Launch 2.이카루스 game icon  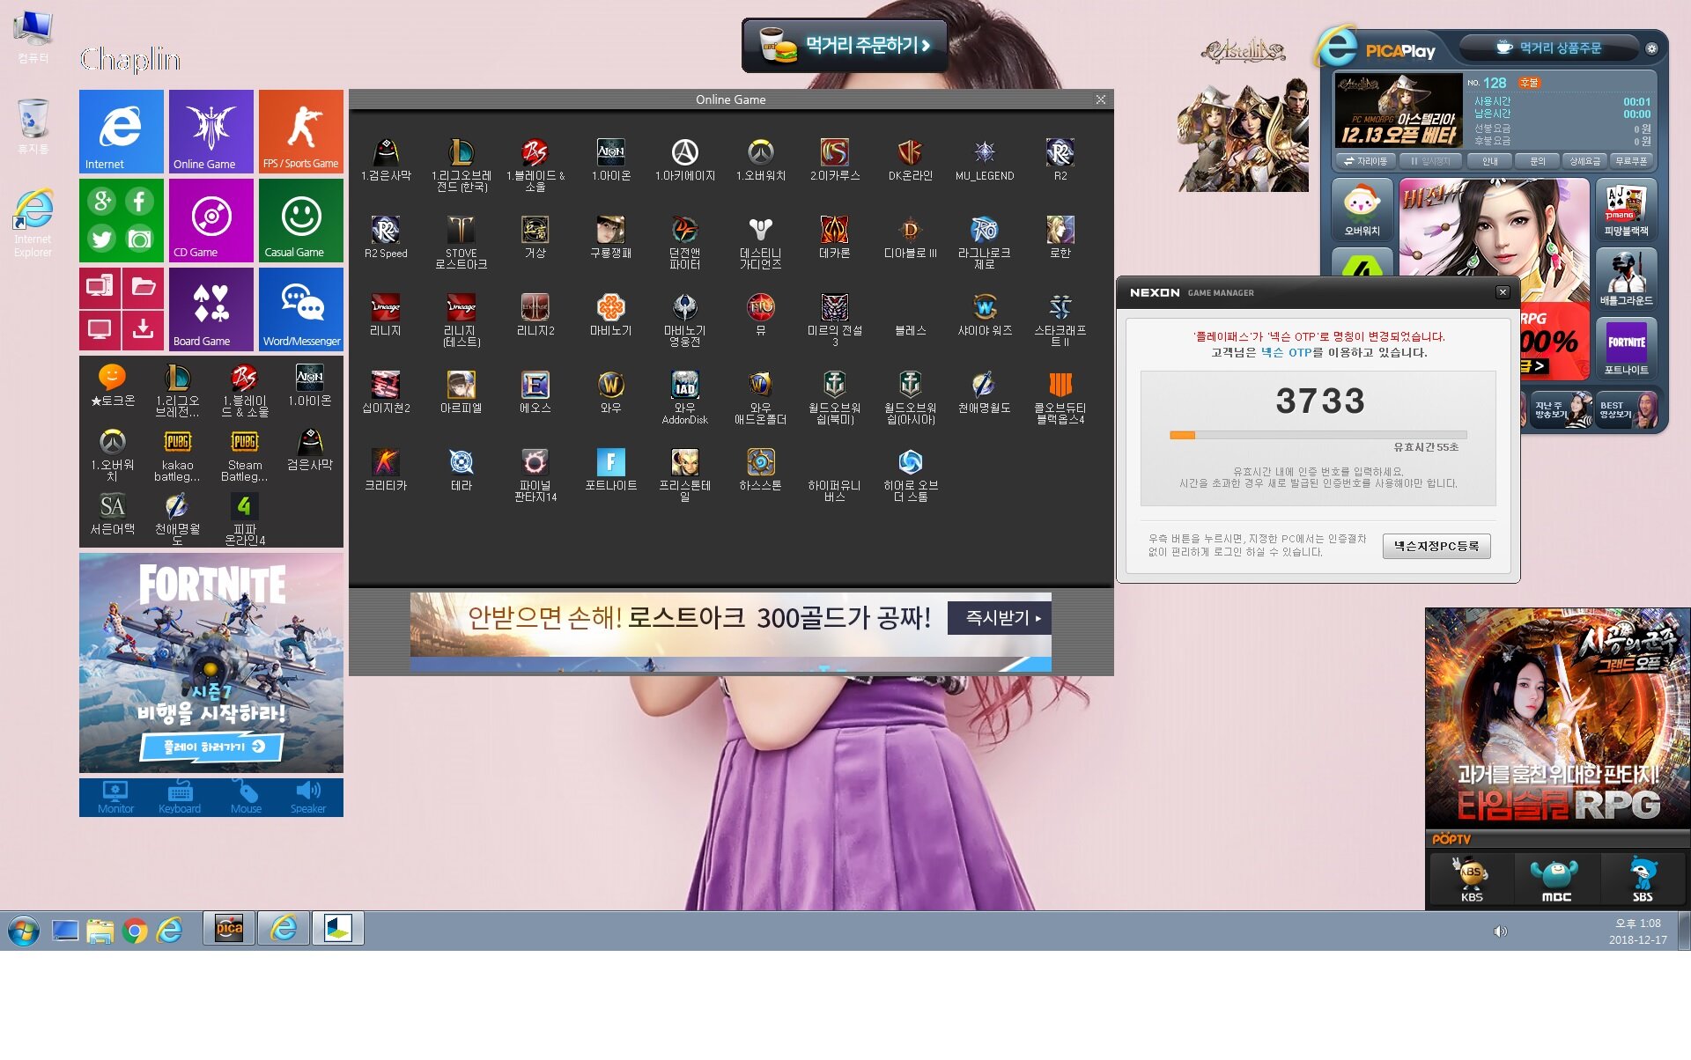point(835,158)
